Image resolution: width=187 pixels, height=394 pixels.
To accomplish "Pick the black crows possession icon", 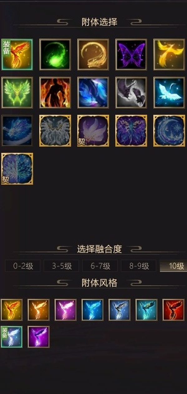I will coord(131,92).
